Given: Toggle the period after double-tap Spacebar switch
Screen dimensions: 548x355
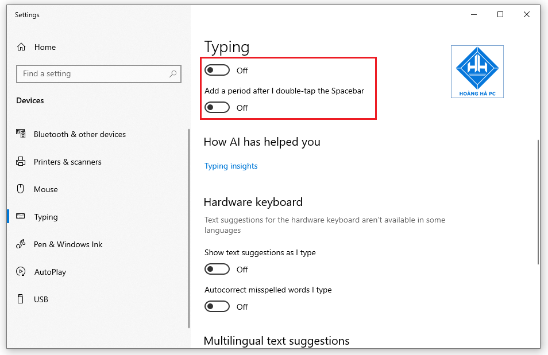Looking at the screenshot, I should (217, 107).
